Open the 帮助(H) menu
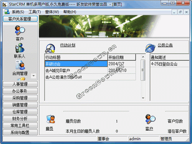The width and height of the screenshot is (192, 144). [x=70, y=12]
